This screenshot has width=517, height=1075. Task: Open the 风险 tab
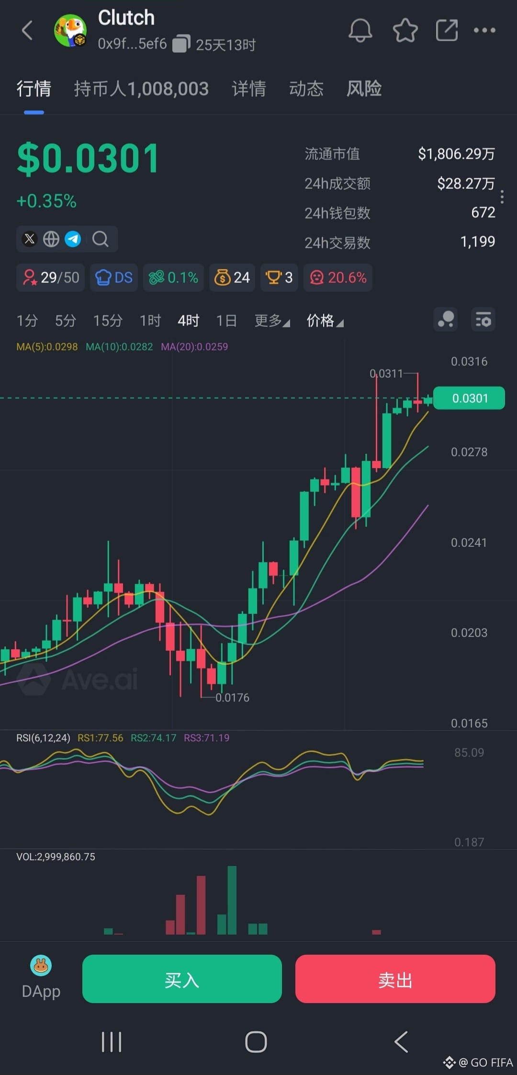(x=364, y=89)
